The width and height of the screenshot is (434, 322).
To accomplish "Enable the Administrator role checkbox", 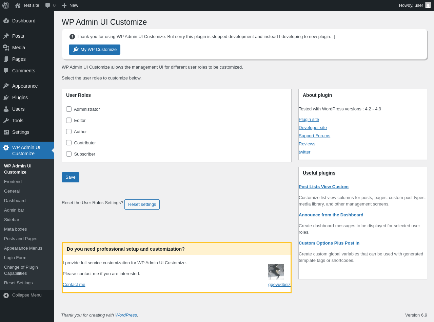I will click(x=69, y=109).
